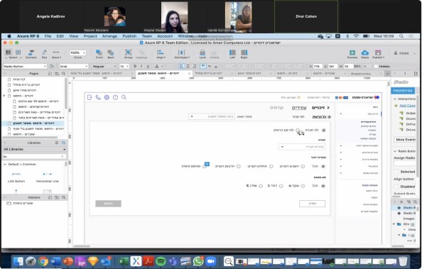
Task: Click the library search input field
Action: tap(34, 156)
